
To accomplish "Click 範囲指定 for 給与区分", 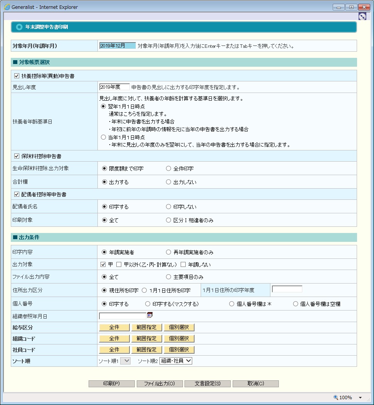I will click(x=146, y=327).
